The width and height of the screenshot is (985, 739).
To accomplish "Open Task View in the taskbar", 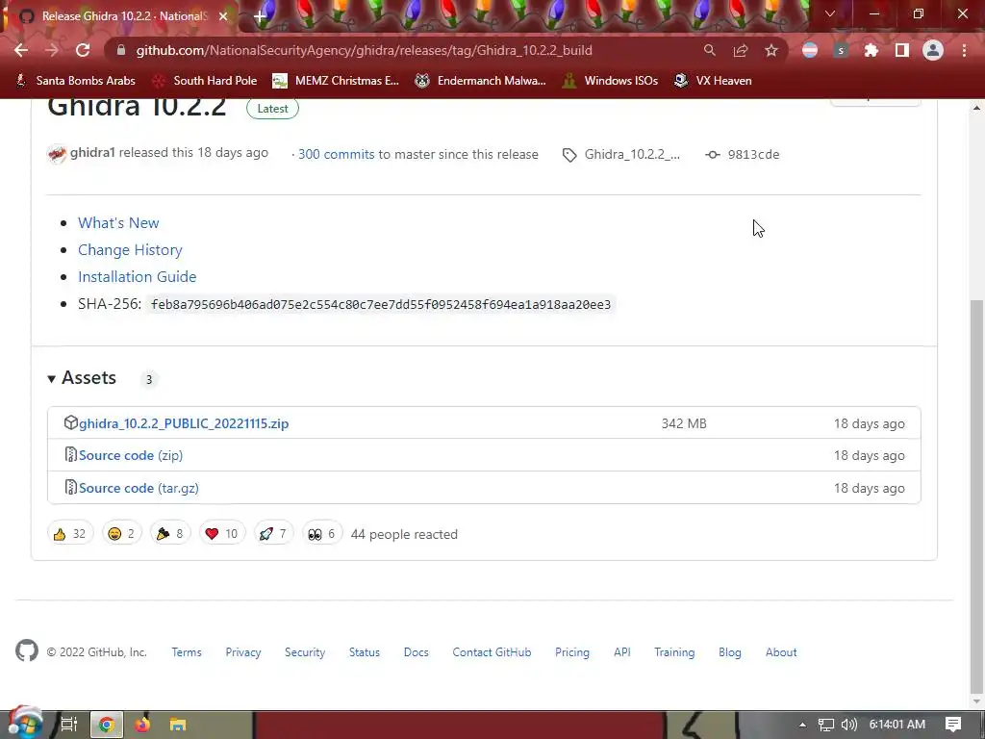I will pyautogui.click(x=69, y=725).
